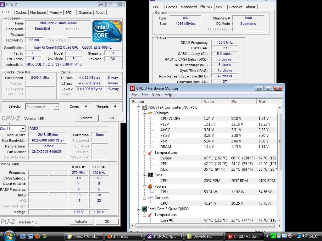Collapse the Voltages tree branch
Screen dimensions: 322x241
(145, 113)
